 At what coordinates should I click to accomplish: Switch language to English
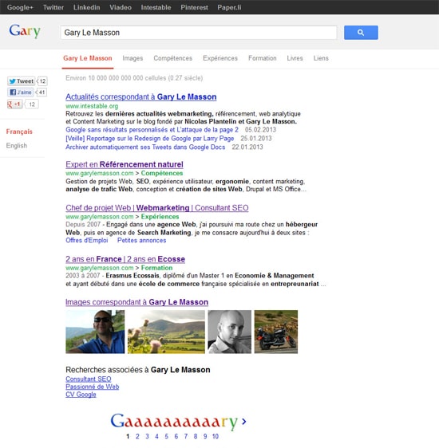tap(17, 146)
